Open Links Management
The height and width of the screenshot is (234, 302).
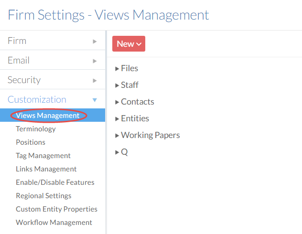pyautogui.click(x=46, y=169)
